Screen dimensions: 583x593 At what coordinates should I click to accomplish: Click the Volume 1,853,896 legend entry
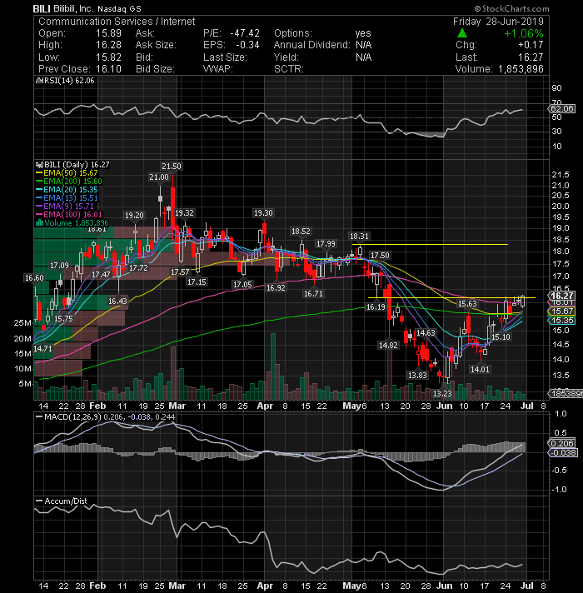pyautogui.click(x=72, y=222)
